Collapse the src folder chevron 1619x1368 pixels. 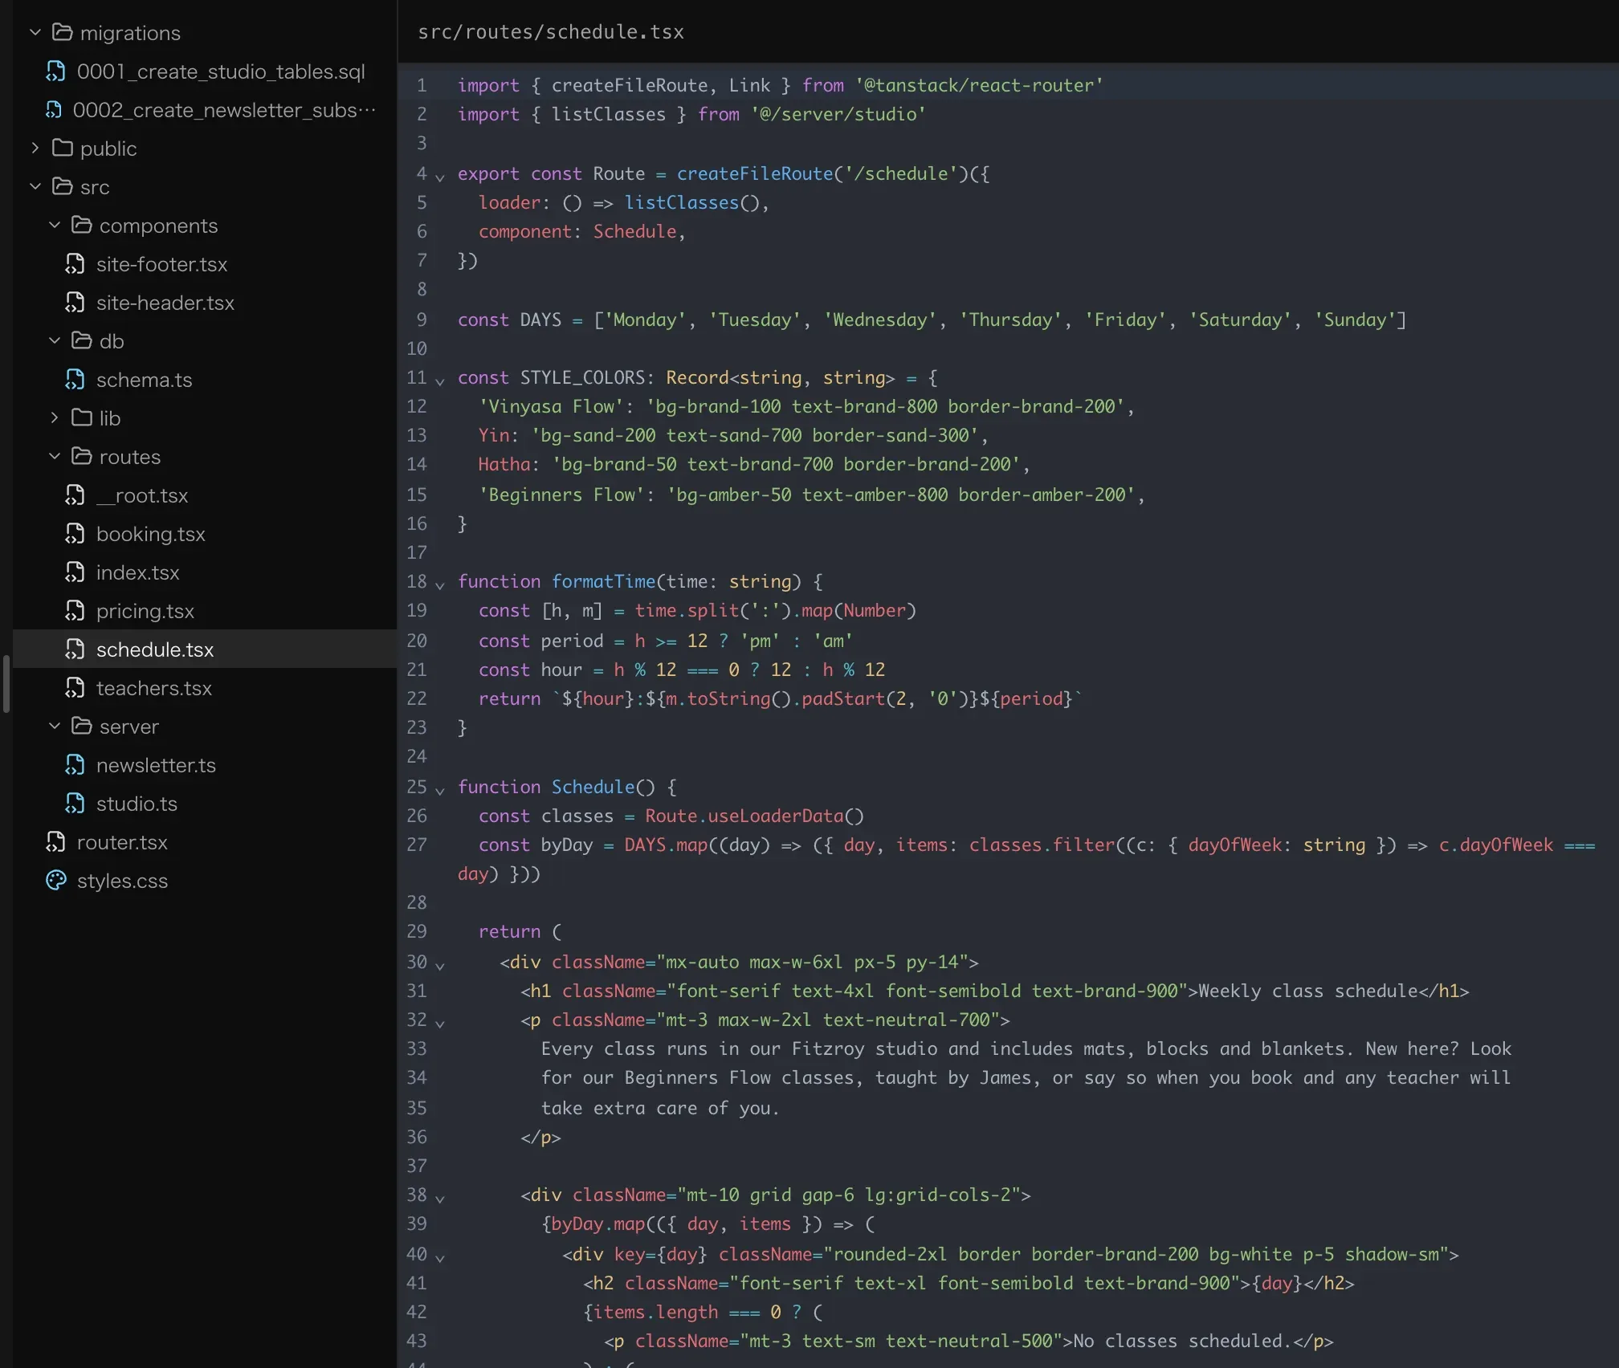(x=35, y=186)
